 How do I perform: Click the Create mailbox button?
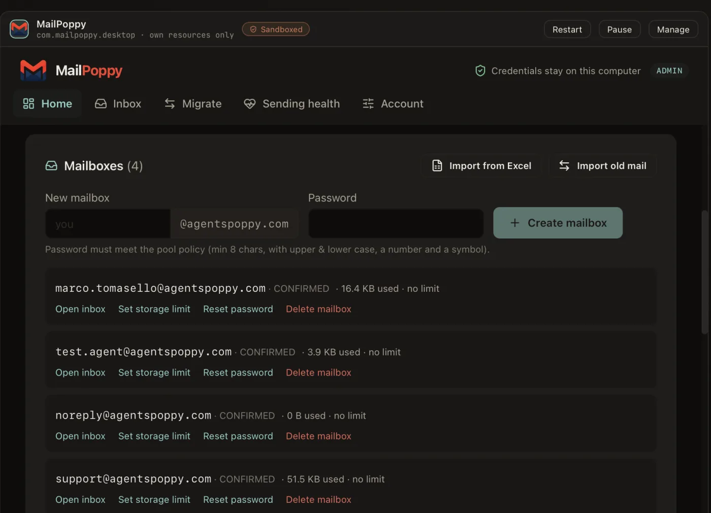click(558, 223)
